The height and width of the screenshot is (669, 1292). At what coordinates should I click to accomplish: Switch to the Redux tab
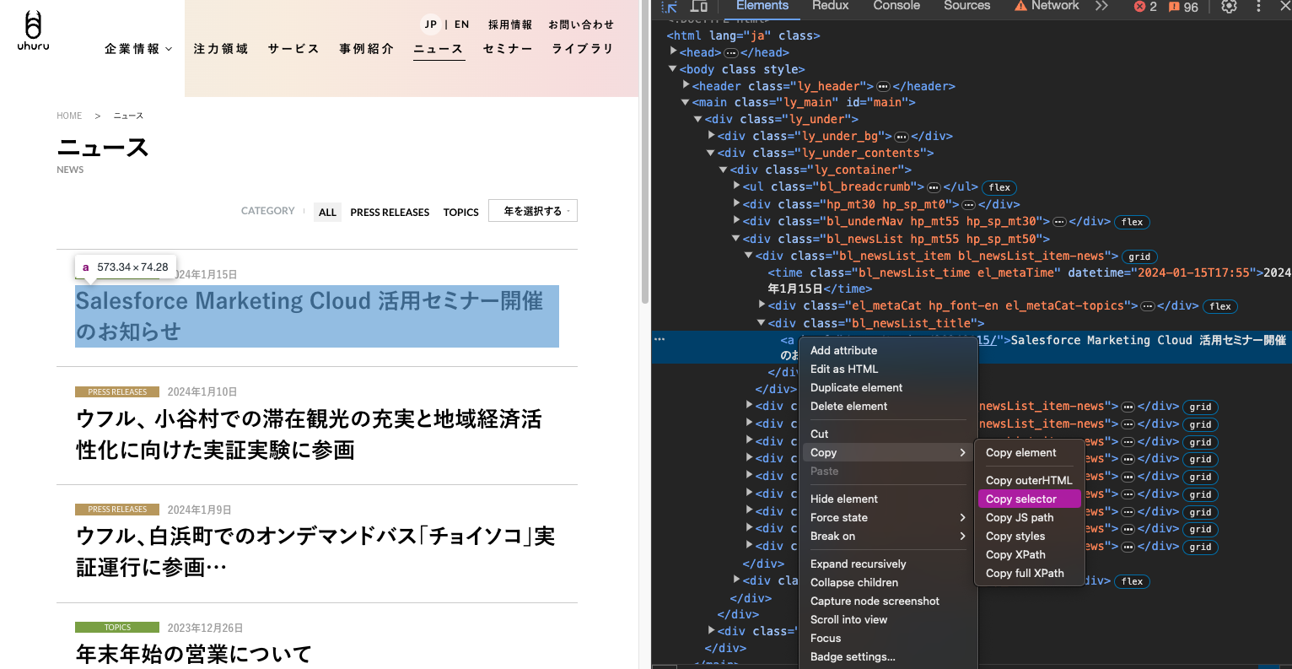click(x=830, y=6)
